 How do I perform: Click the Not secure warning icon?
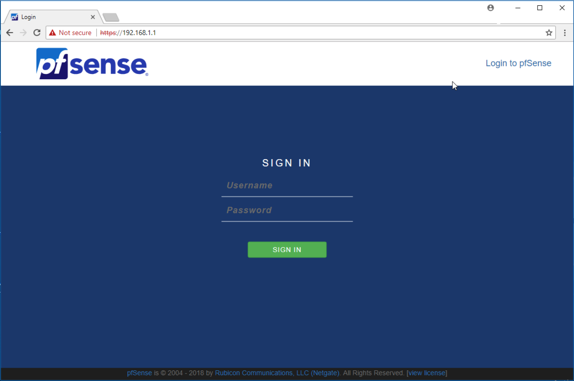click(53, 33)
